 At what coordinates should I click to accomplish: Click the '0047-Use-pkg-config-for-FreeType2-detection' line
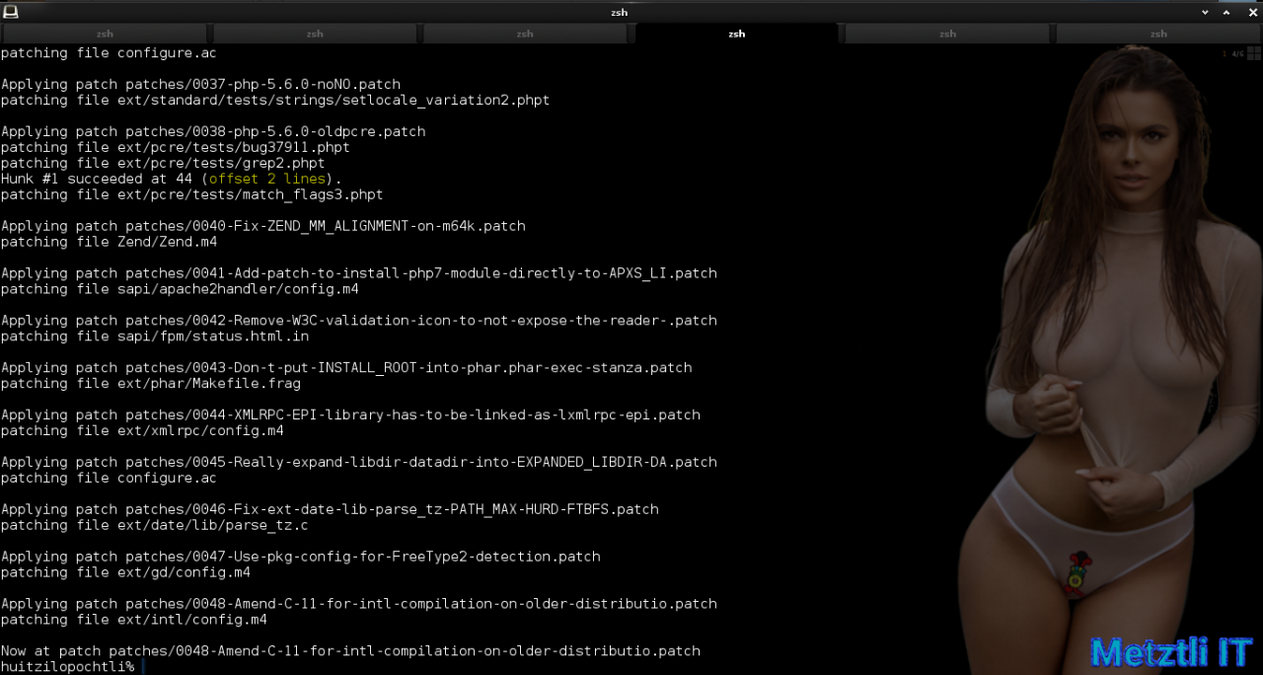[x=300, y=557]
